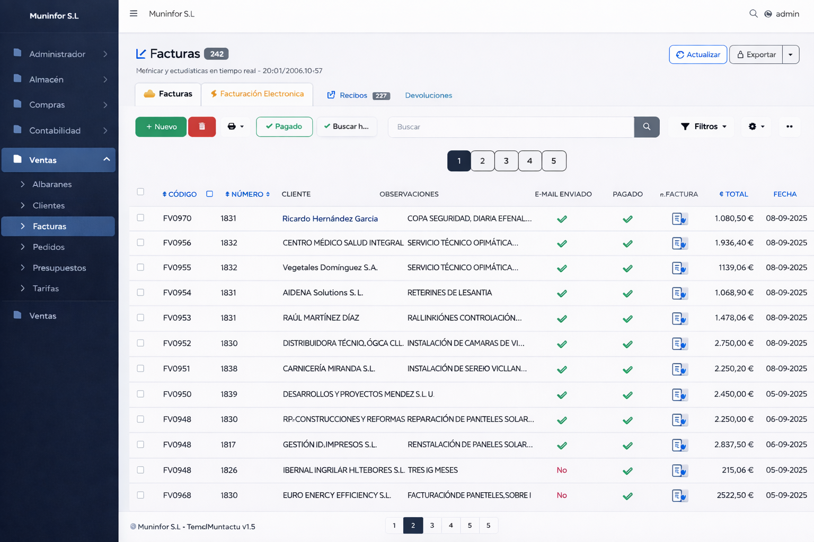
Task: Collapse the Ventas sidebar section
Action: 107,159
